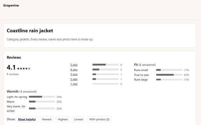Click the 4.1 star rating icons

(24, 69)
